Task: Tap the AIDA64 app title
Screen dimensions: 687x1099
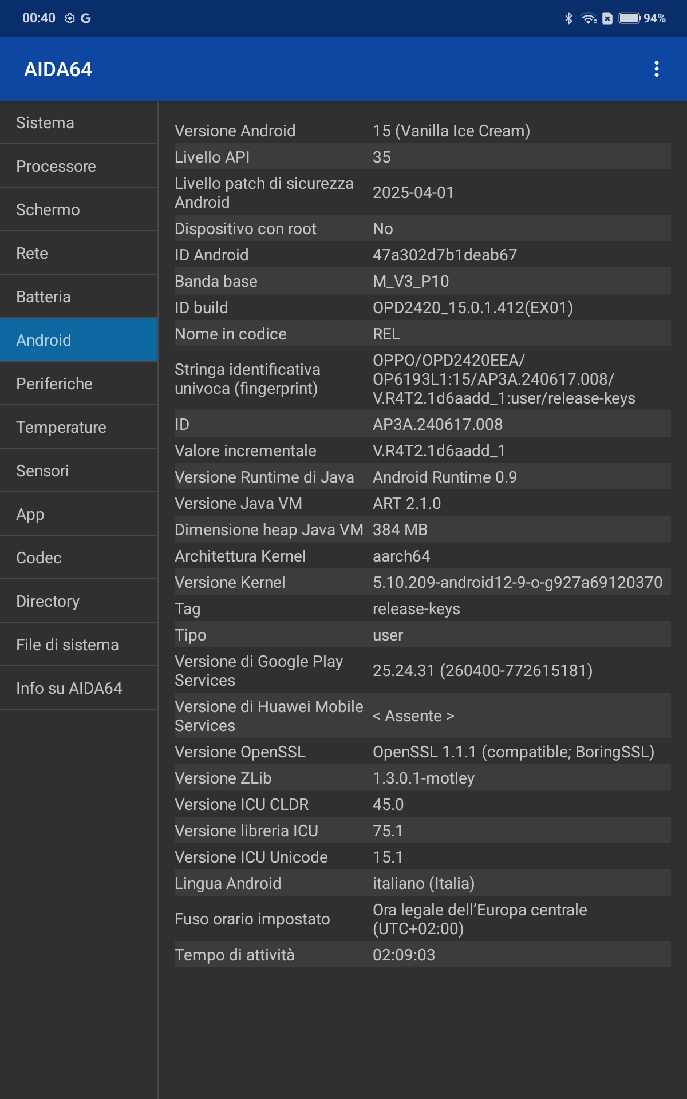Action: point(58,69)
